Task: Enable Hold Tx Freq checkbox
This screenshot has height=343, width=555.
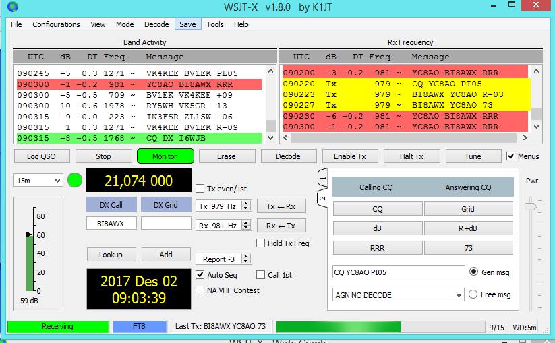Action: pos(260,243)
